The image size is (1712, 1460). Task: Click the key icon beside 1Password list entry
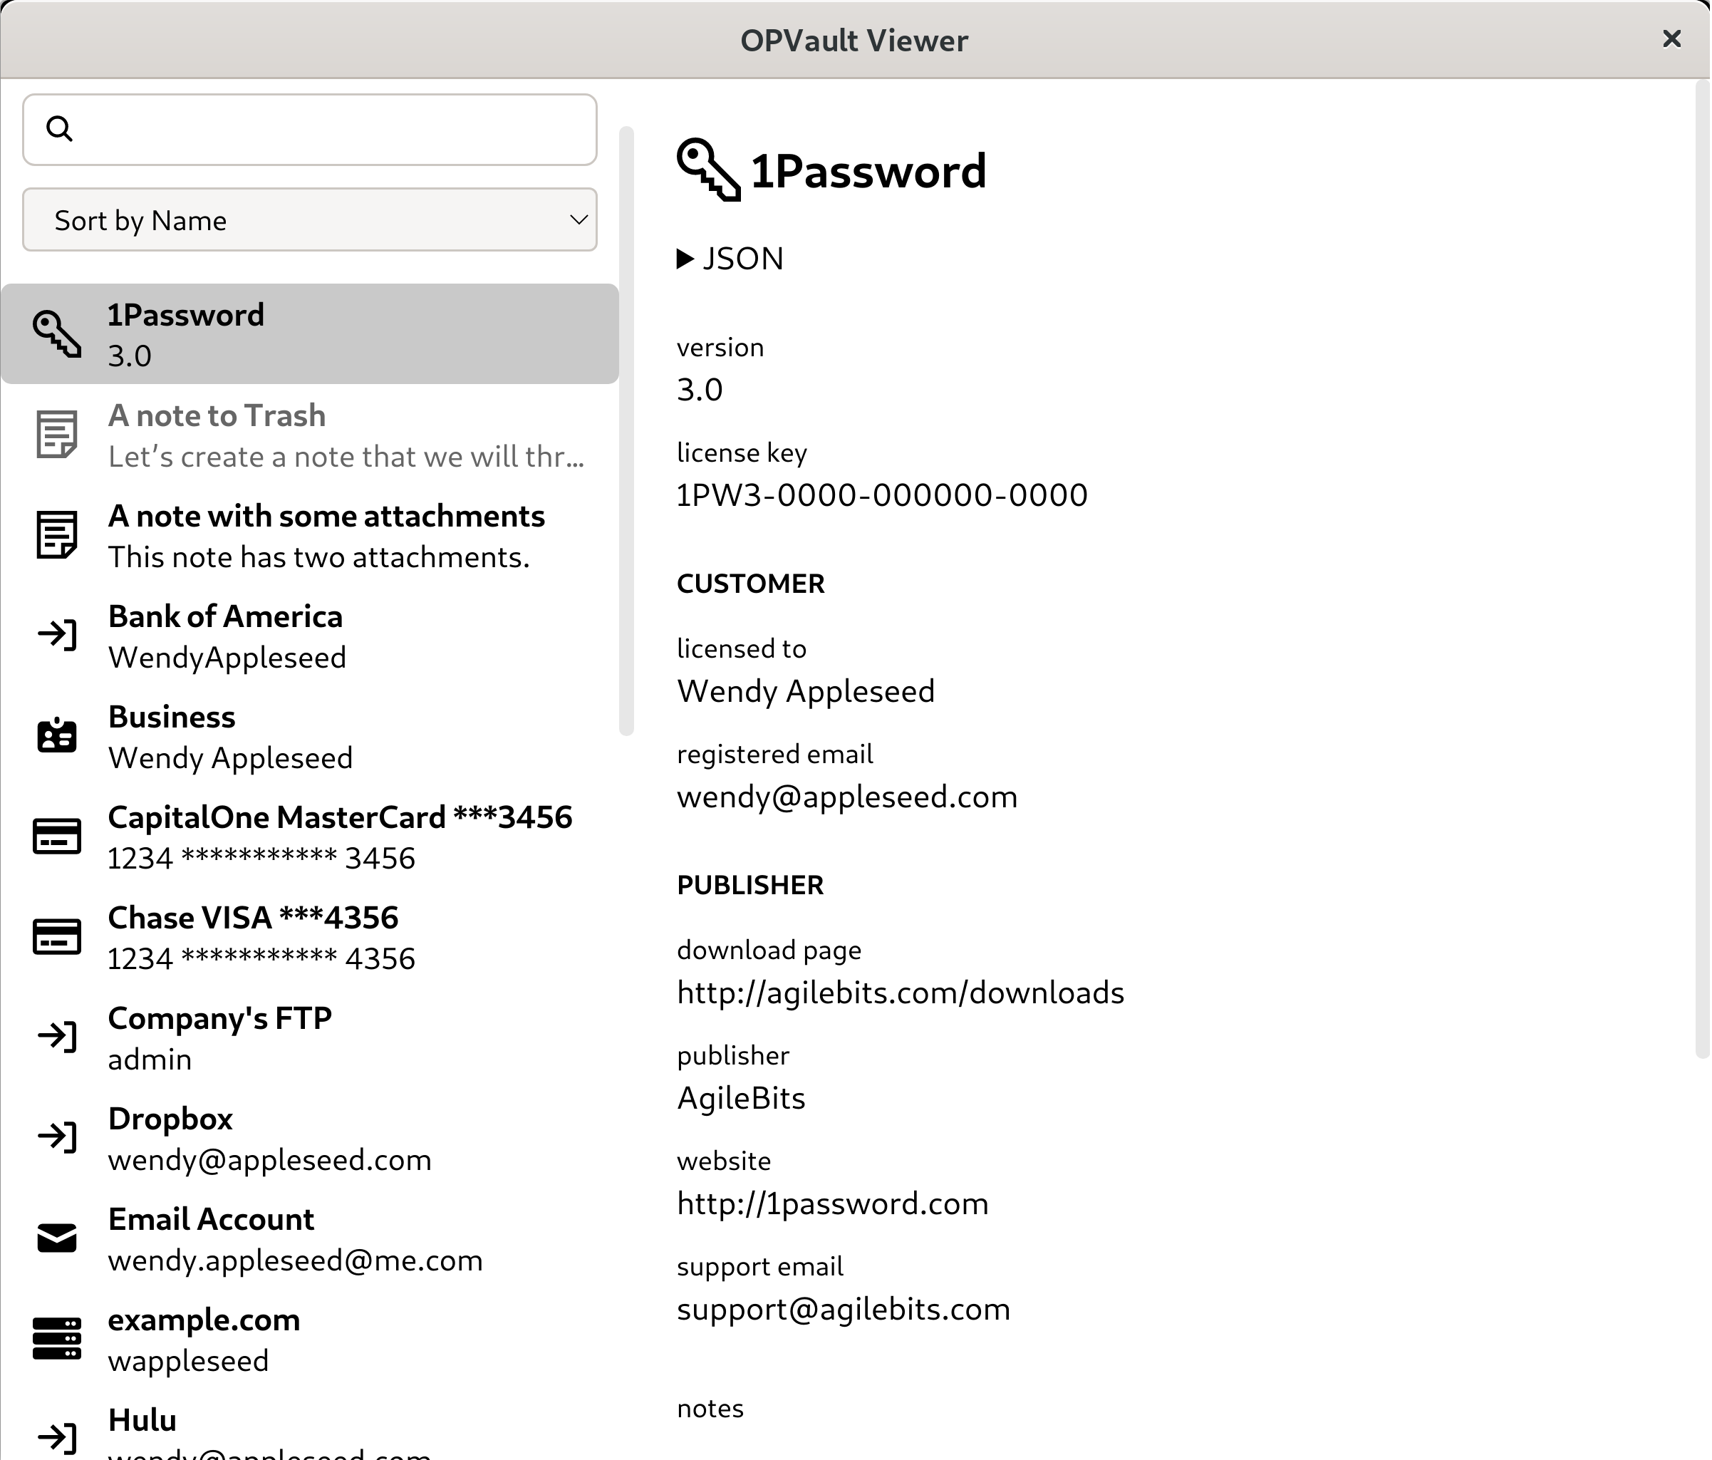pos(57,333)
